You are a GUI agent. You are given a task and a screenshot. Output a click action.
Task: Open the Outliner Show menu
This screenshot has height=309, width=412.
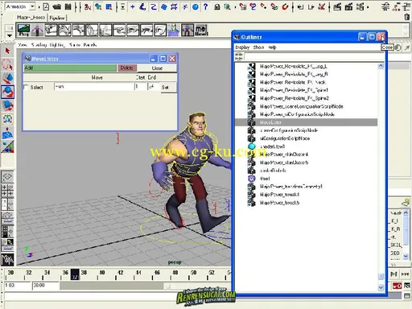coord(258,47)
